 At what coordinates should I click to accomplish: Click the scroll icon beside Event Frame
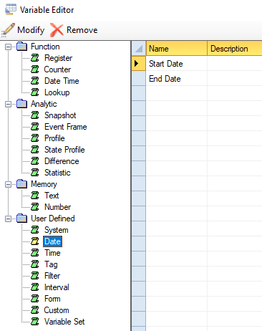pos(35,127)
